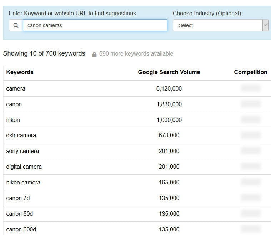
Task: Click canon 600d's 135,000 volume
Action: pos(169,230)
